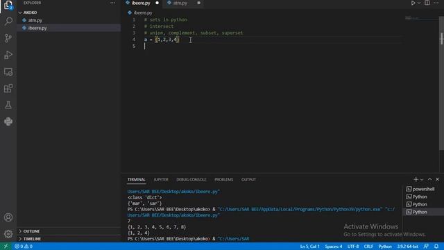
Task: Run Python file play button
Action: point(413,3)
